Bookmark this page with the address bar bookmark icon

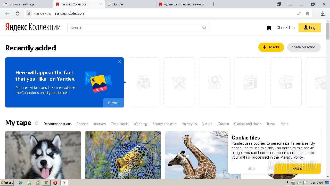(307, 13)
